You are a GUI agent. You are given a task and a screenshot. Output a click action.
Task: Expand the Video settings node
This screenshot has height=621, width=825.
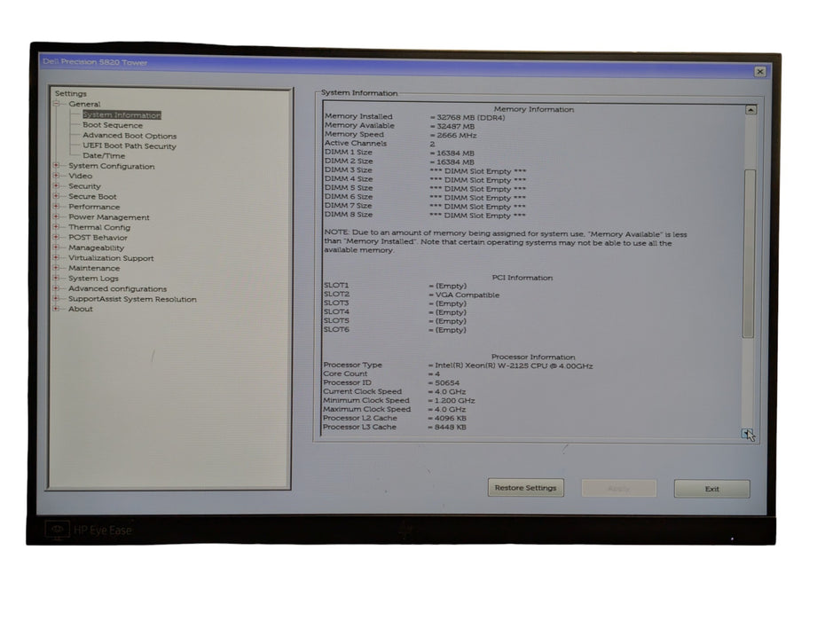[56, 176]
